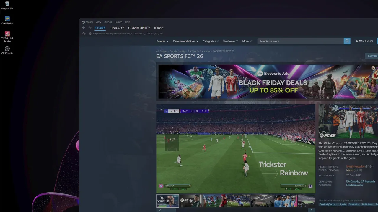Click the star Wishlist icon
Viewport: 378px width, 212px height.
tap(357, 41)
